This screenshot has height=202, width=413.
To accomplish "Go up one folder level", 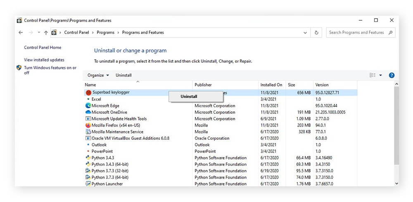I will tap(46, 33).
